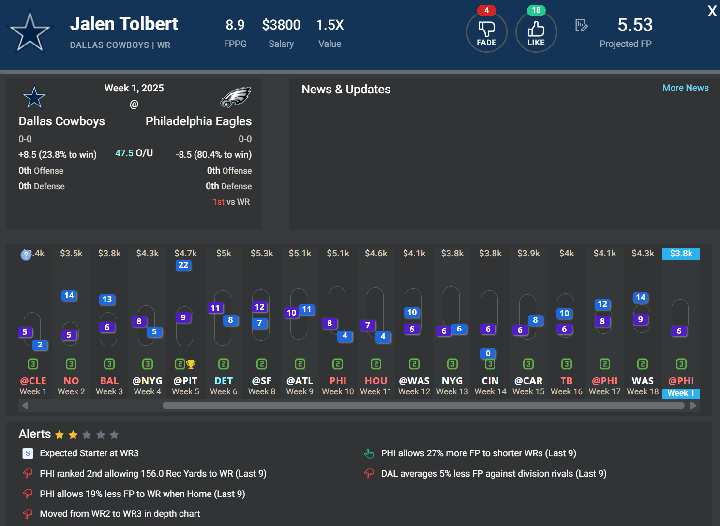Click depth rank badge above @CLE Week 1
Viewport: 720px width, 526px height.
[x=33, y=364]
